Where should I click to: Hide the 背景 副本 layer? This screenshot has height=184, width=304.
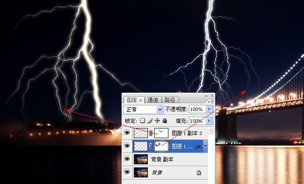coord(127,159)
